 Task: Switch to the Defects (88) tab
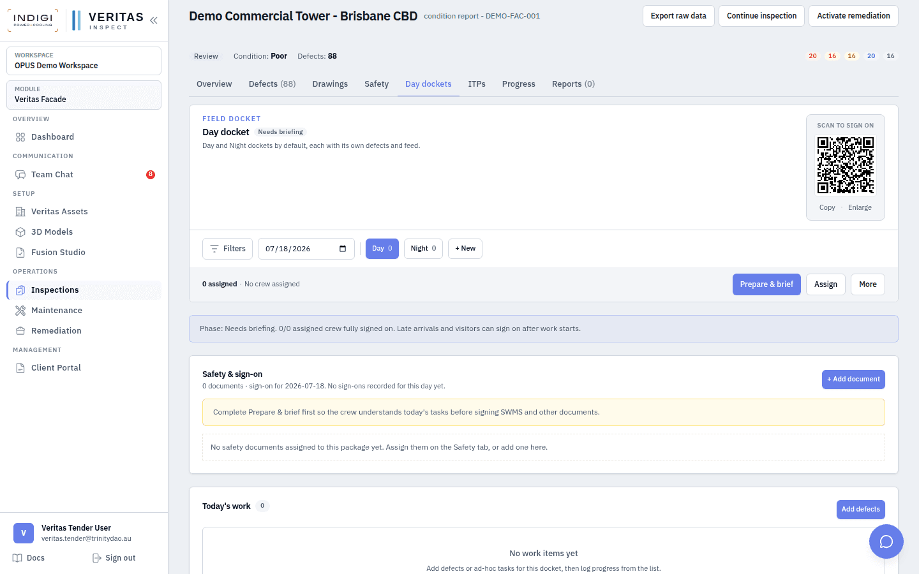click(x=273, y=84)
